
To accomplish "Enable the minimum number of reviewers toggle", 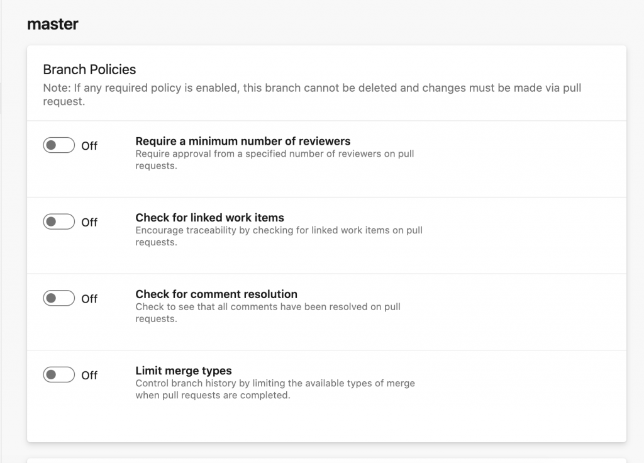I will point(58,145).
